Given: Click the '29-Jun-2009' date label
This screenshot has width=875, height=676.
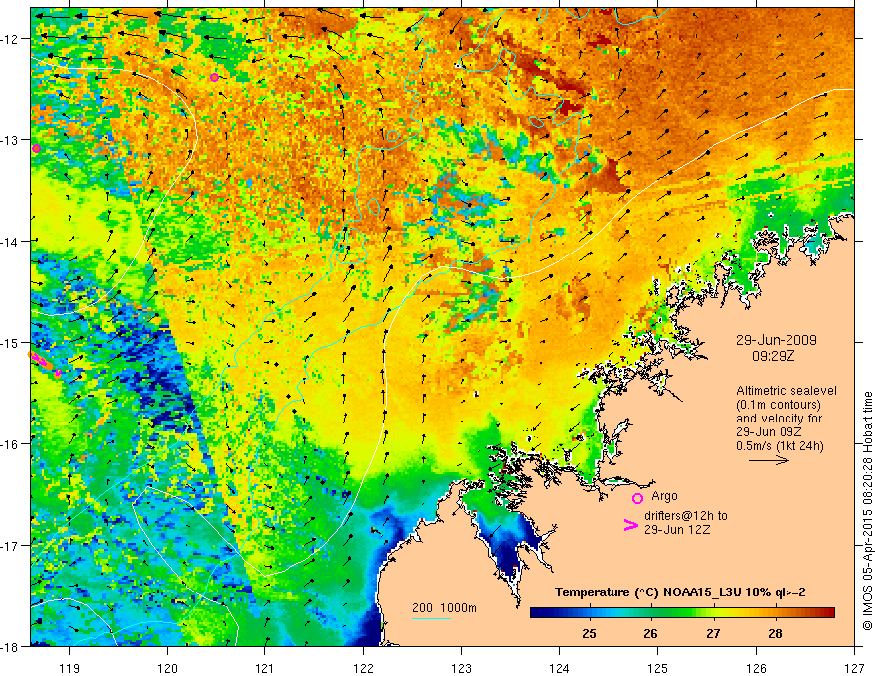Looking at the screenshot, I should (776, 340).
